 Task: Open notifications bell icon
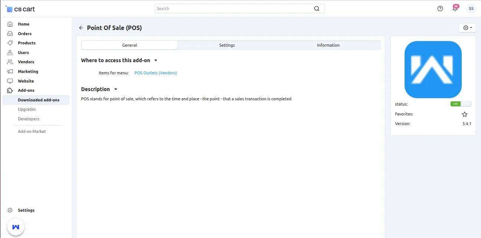(x=455, y=9)
